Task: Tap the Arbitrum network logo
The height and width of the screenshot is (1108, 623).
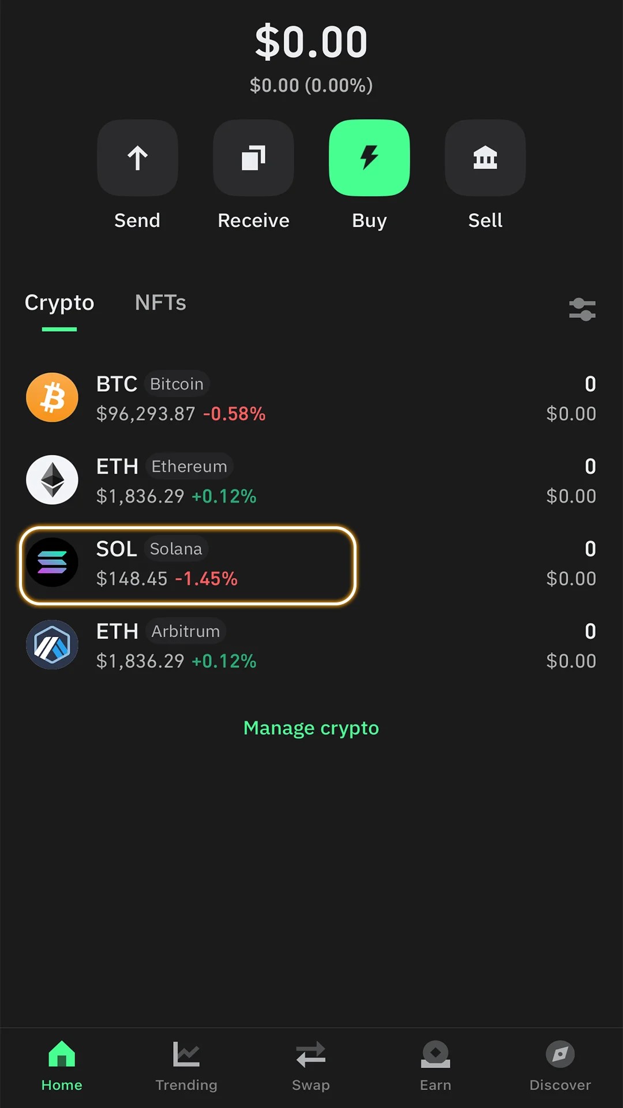Action: [52, 645]
